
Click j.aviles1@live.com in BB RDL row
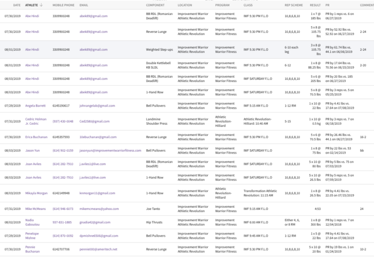point(92,164)
